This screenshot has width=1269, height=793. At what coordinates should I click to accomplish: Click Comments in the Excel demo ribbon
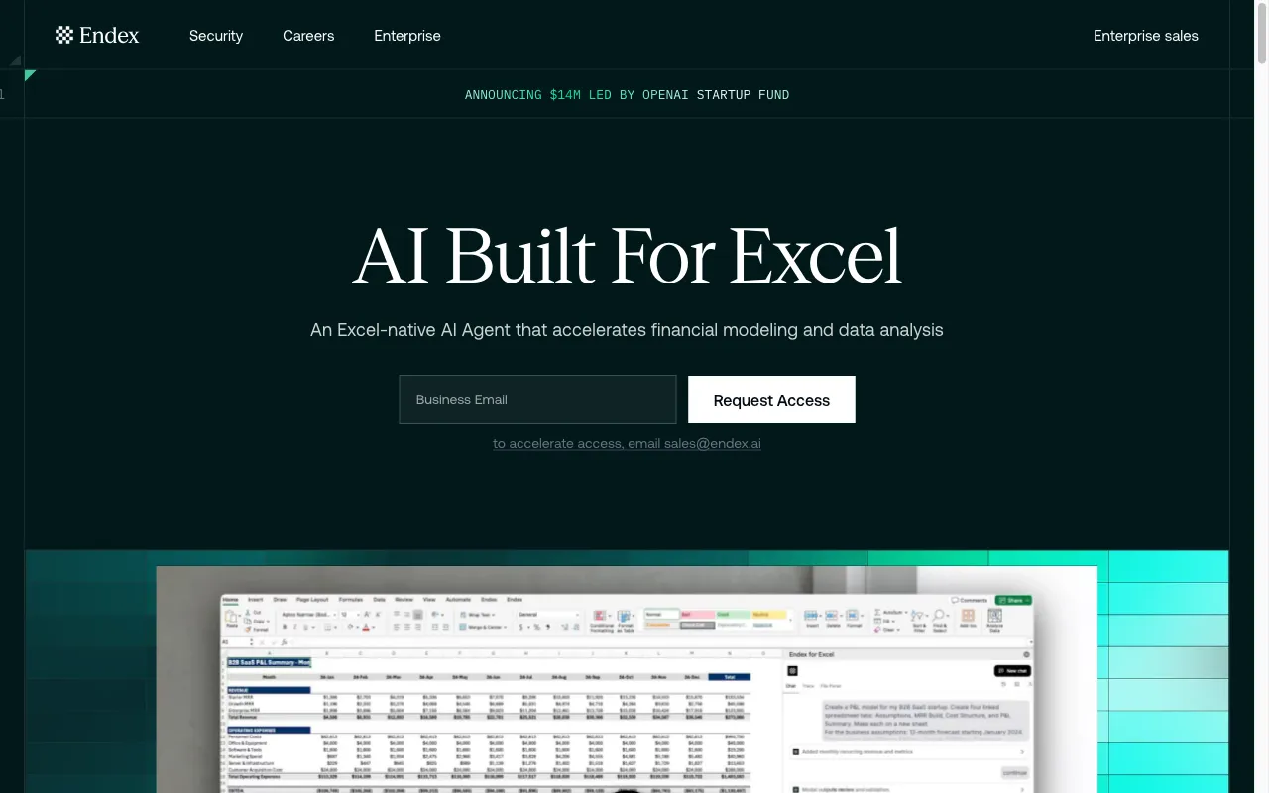pos(969,600)
